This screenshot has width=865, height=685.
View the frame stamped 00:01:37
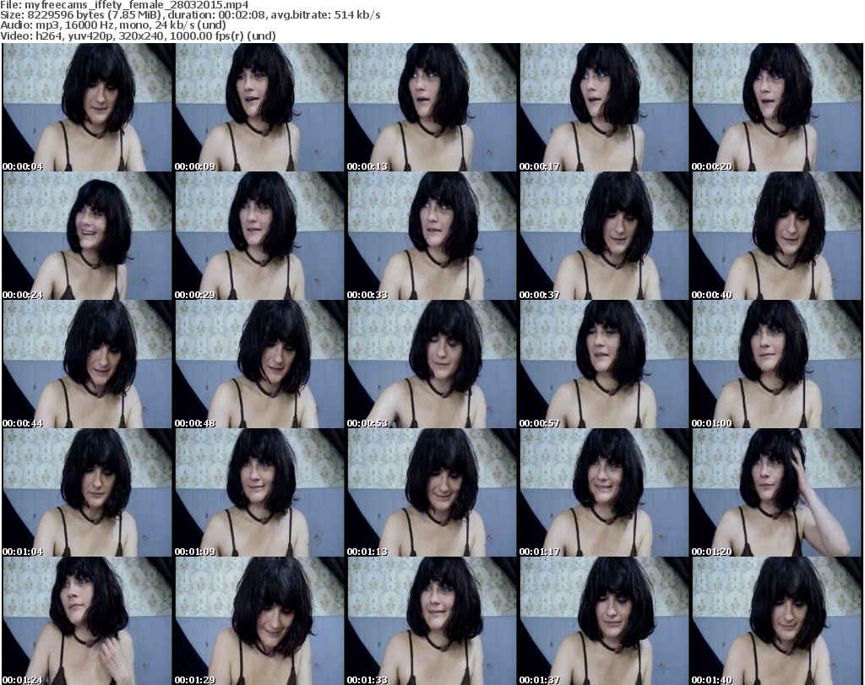coord(604,621)
